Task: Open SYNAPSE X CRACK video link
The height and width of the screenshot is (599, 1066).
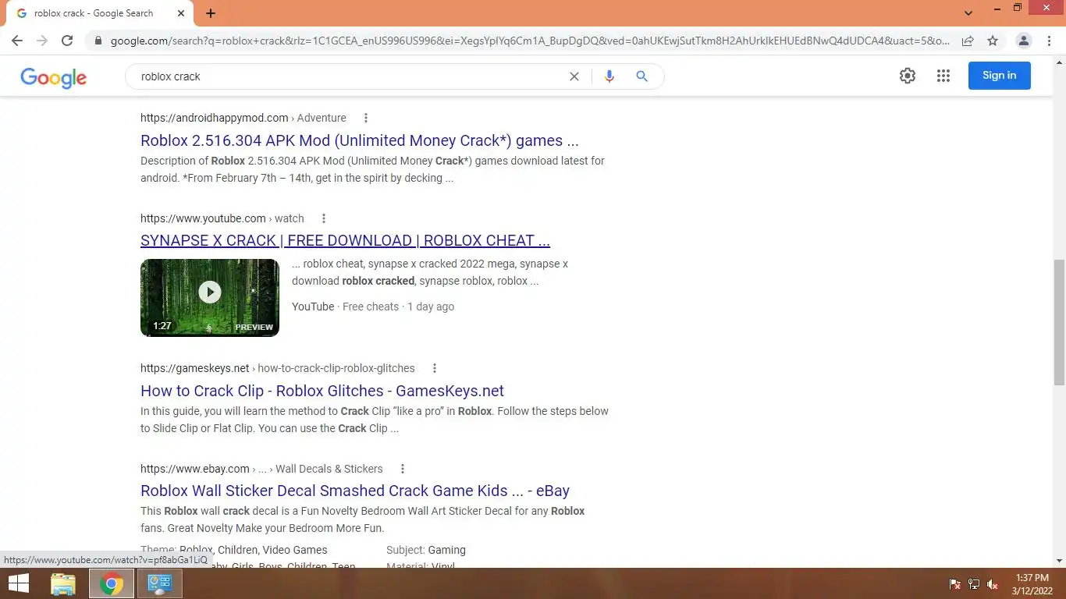Action: 345,241
